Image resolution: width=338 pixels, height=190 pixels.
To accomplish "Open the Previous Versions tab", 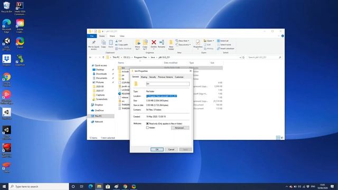I will pos(165,77).
